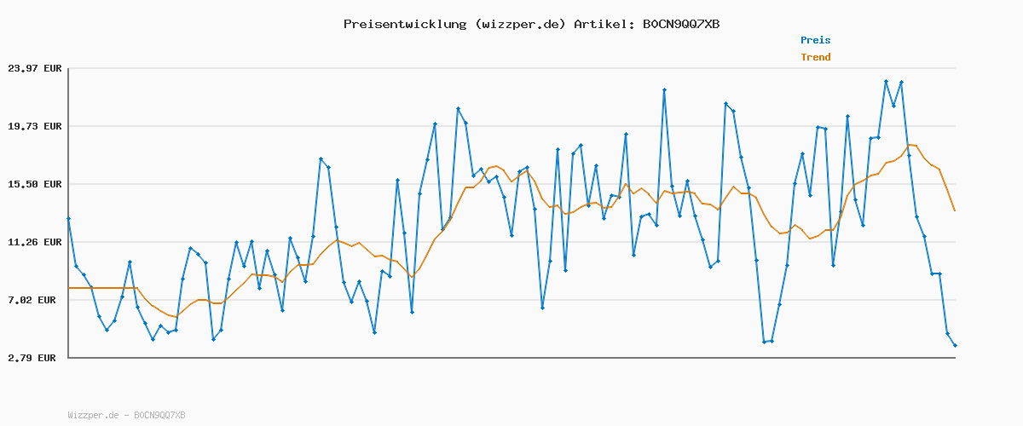The width and height of the screenshot is (1023, 426).
Task: Click the chart's bottom x-axis baseline
Action: (x=511, y=358)
